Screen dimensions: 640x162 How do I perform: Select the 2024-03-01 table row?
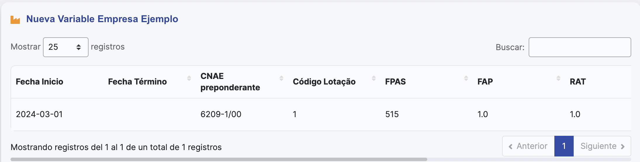tap(321, 114)
